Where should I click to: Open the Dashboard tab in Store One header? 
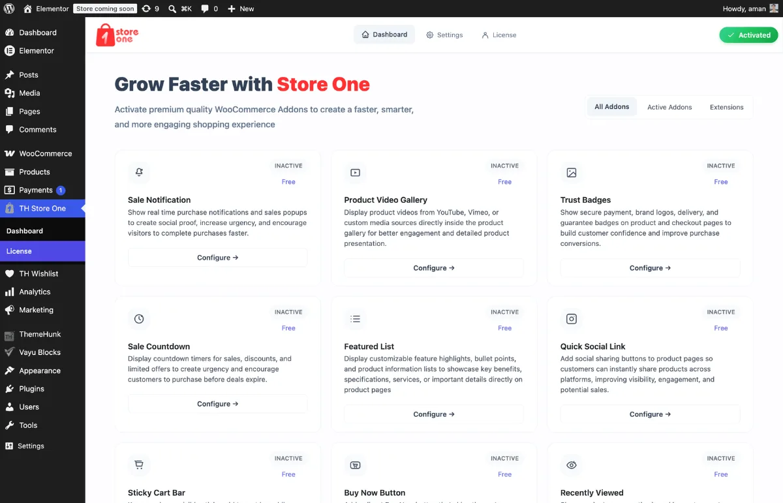384,35
